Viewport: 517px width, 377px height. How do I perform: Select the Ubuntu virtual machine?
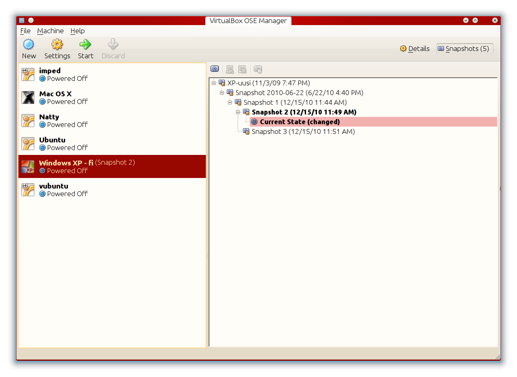(x=112, y=144)
